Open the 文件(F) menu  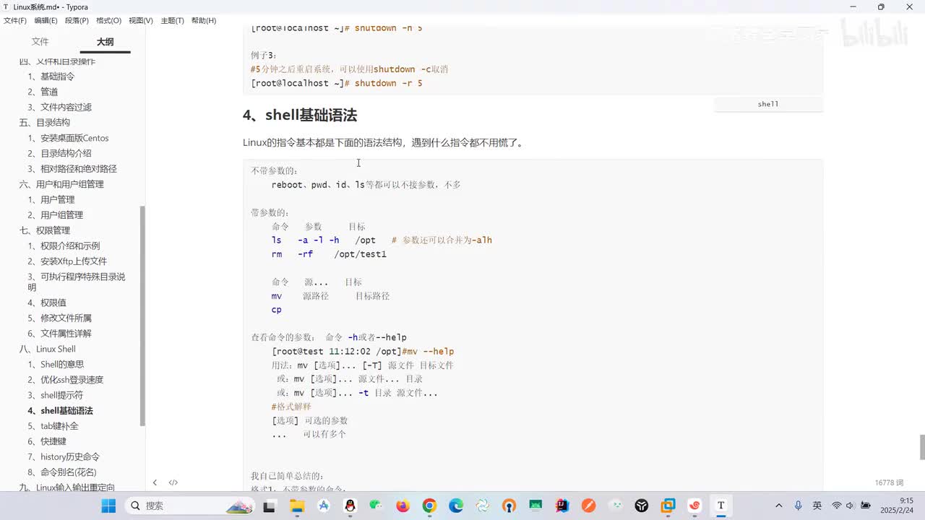(15, 21)
